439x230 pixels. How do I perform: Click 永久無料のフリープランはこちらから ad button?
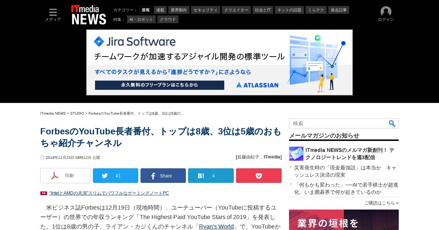pyautogui.click(x=160, y=85)
